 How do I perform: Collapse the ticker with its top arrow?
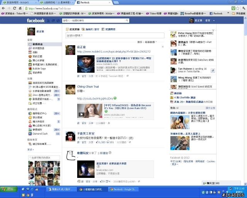pyautogui.click(x=213, y=30)
